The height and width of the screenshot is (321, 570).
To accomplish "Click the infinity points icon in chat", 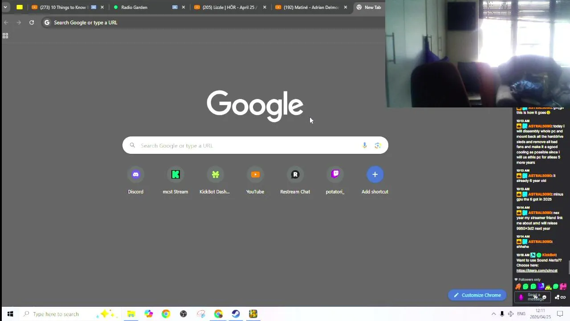I will point(563,297).
